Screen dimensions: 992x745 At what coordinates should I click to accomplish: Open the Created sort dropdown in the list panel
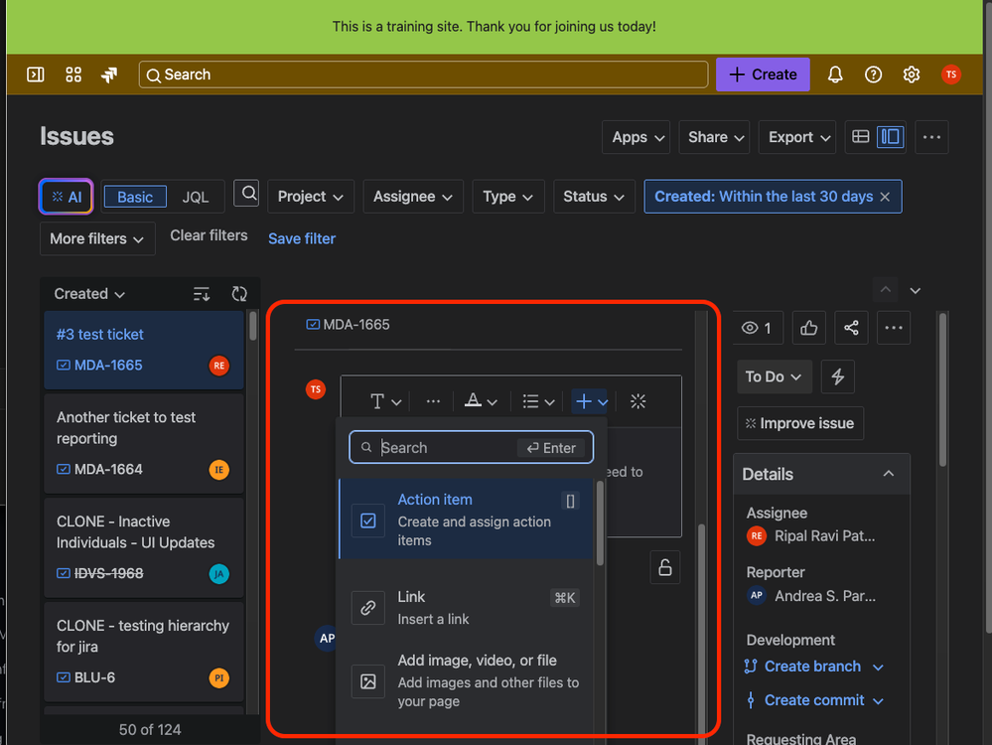[87, 293]
